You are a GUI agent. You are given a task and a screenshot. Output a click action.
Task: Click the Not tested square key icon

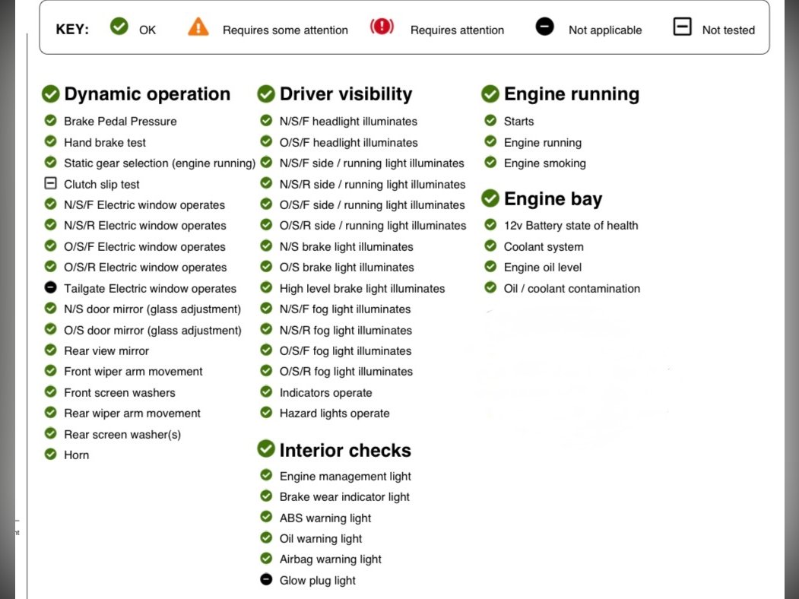coord(682,27)
